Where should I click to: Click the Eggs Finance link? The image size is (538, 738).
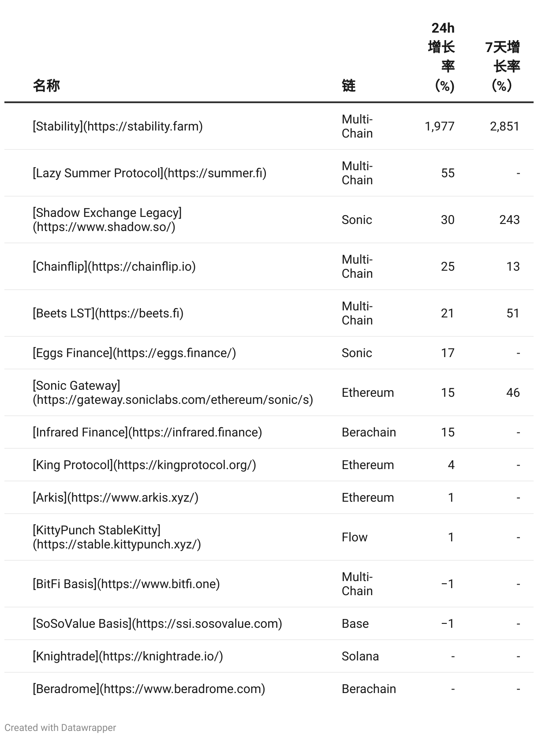(134, 353)
